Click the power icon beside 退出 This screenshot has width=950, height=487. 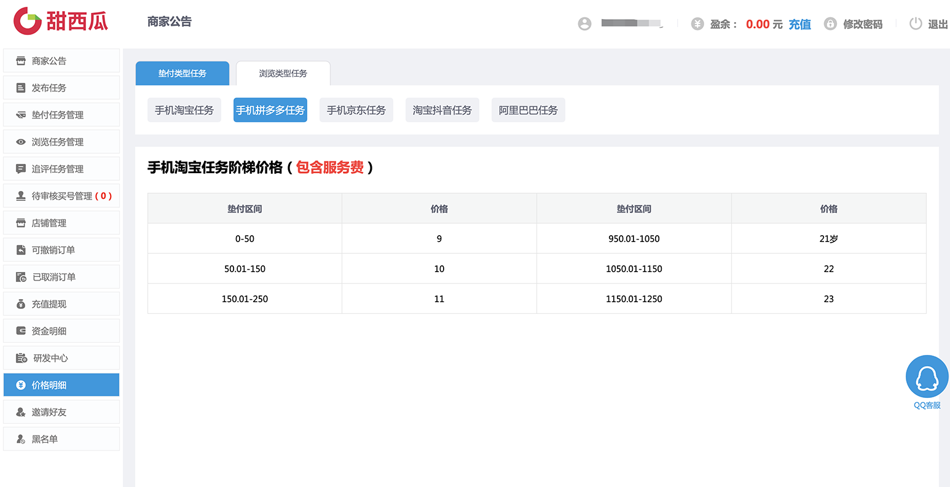tap(916, 23)
